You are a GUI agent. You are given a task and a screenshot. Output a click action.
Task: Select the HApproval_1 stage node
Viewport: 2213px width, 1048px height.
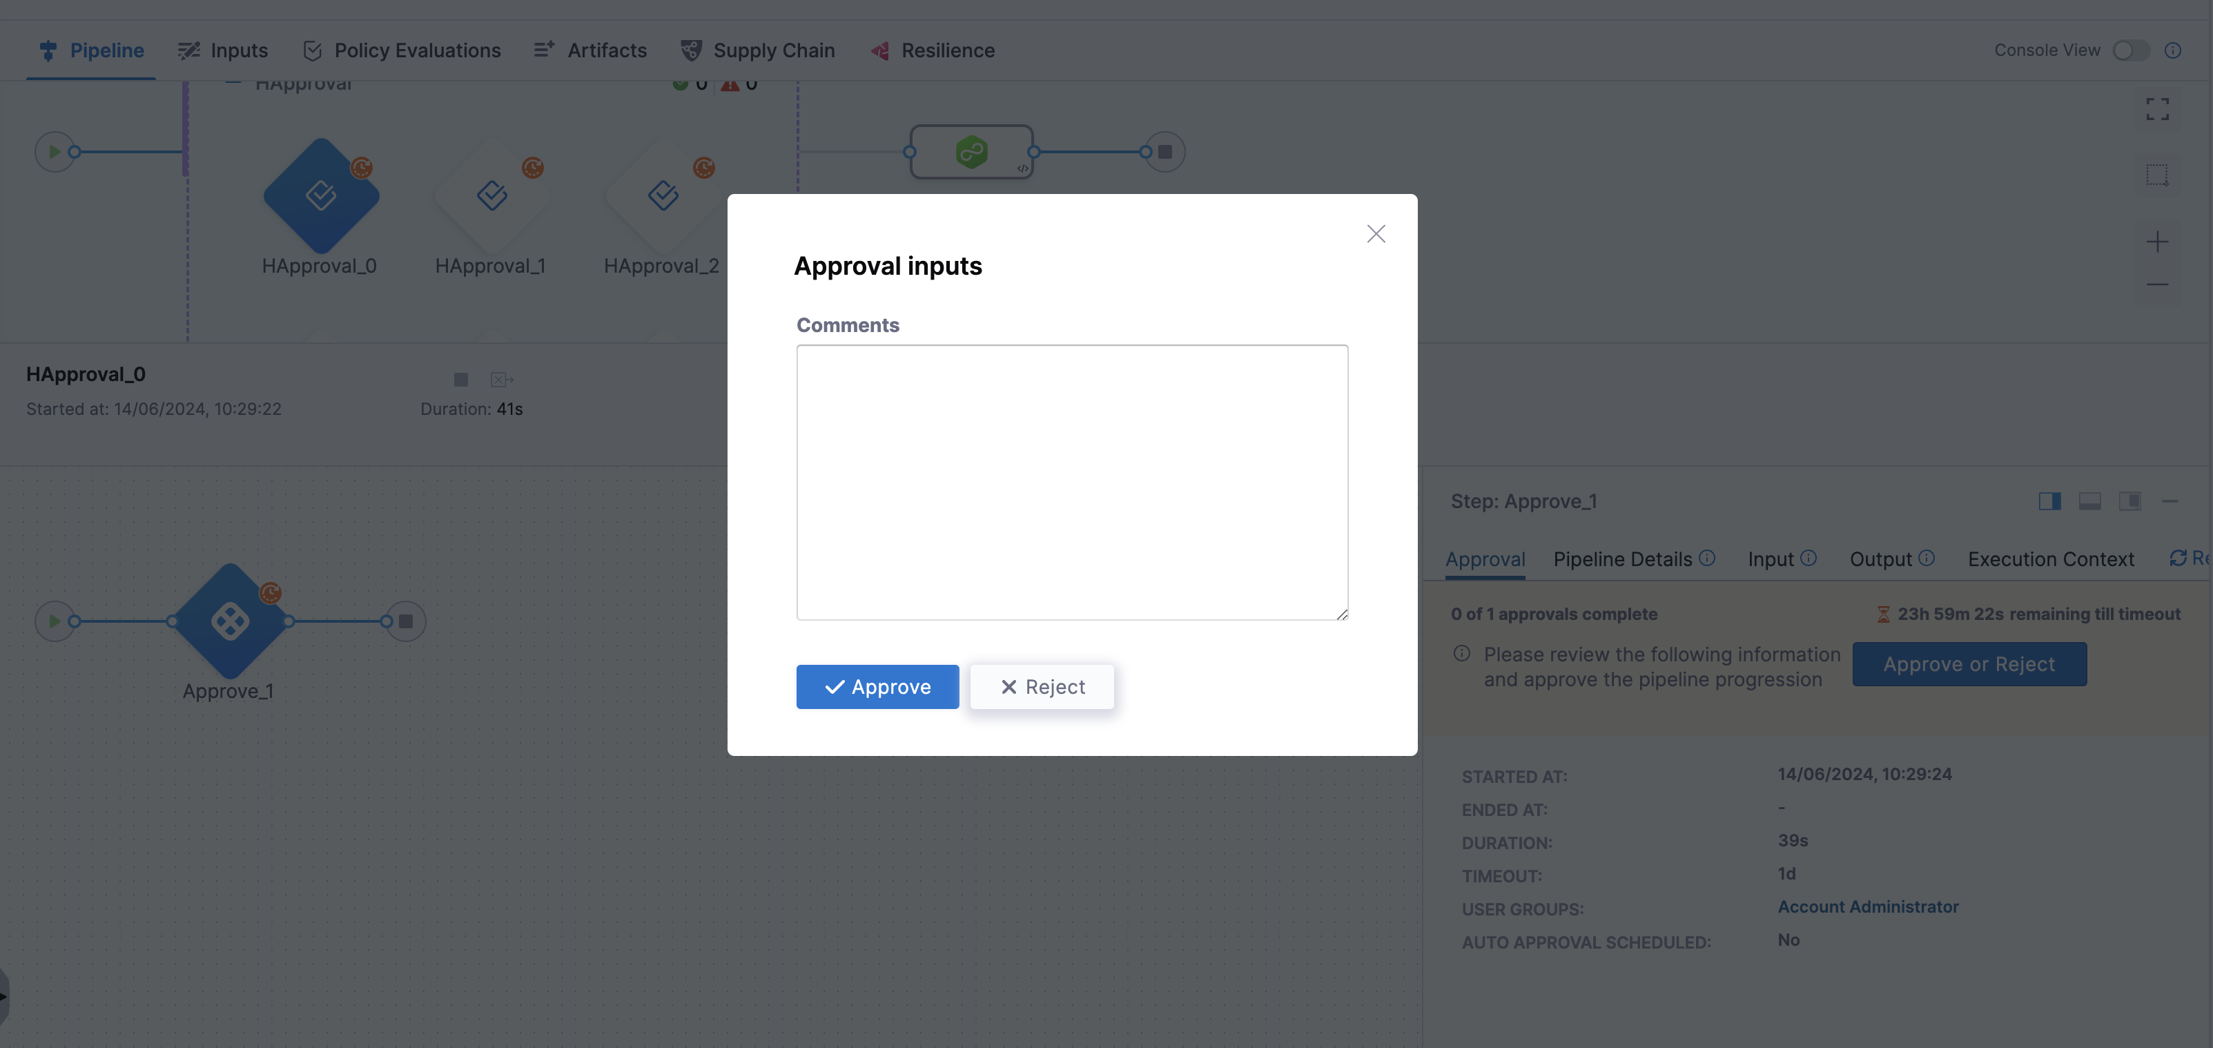point(491,196)
